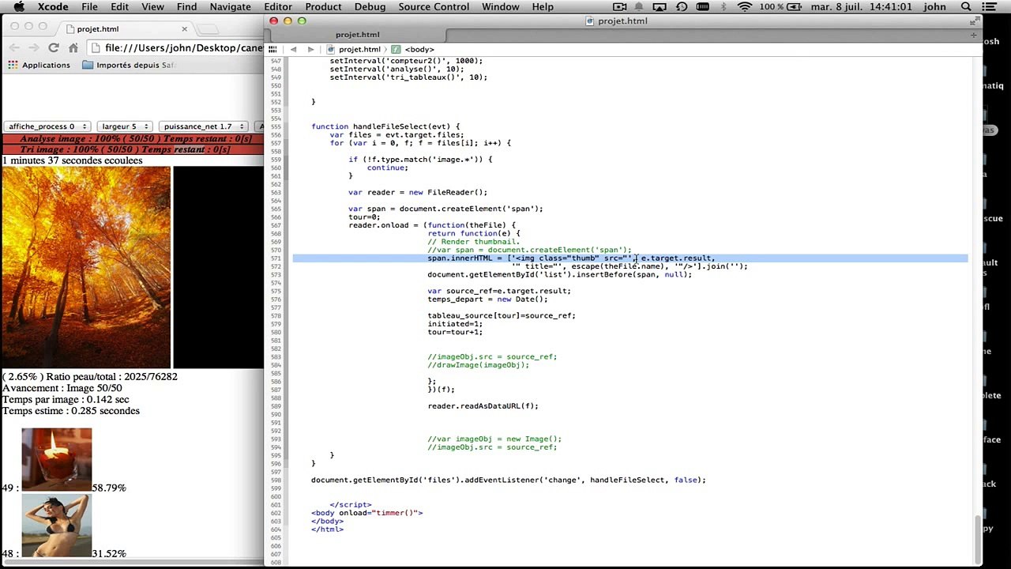The height and width of the screenshot is (569, 1011).
Task: Open Wi-Fi status icon in menu bar
Action: tap(744, 7)
